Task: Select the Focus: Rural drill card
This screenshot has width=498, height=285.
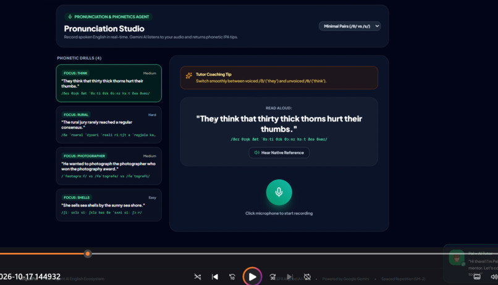Action: tap(109, 125)
